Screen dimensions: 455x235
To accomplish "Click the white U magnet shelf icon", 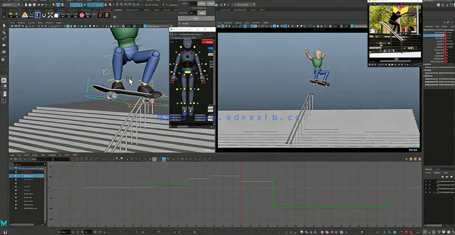I will (x=44, y=15).
